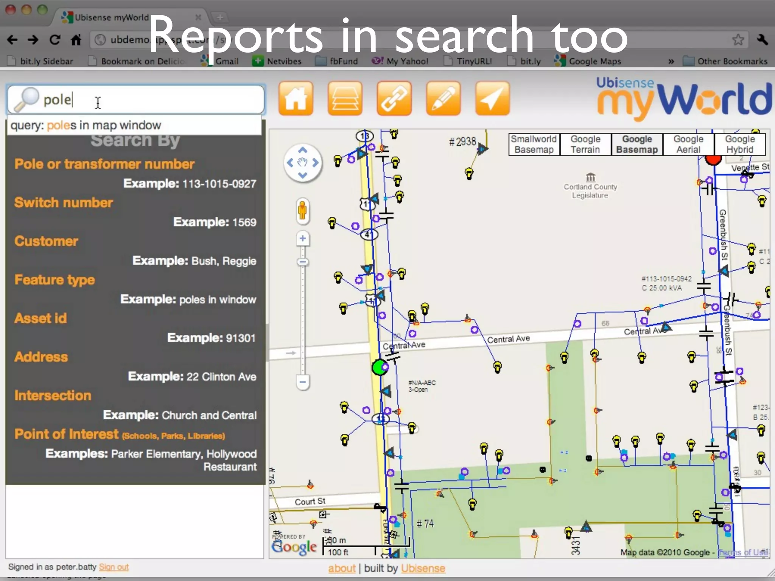775x581 pixels.
Task: Visit the Ubisense footer link
Action: tap(423, 568)
